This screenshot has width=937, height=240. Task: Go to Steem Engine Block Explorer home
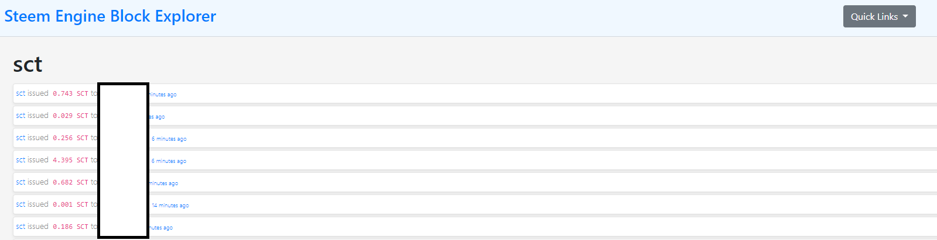point(110,16)
